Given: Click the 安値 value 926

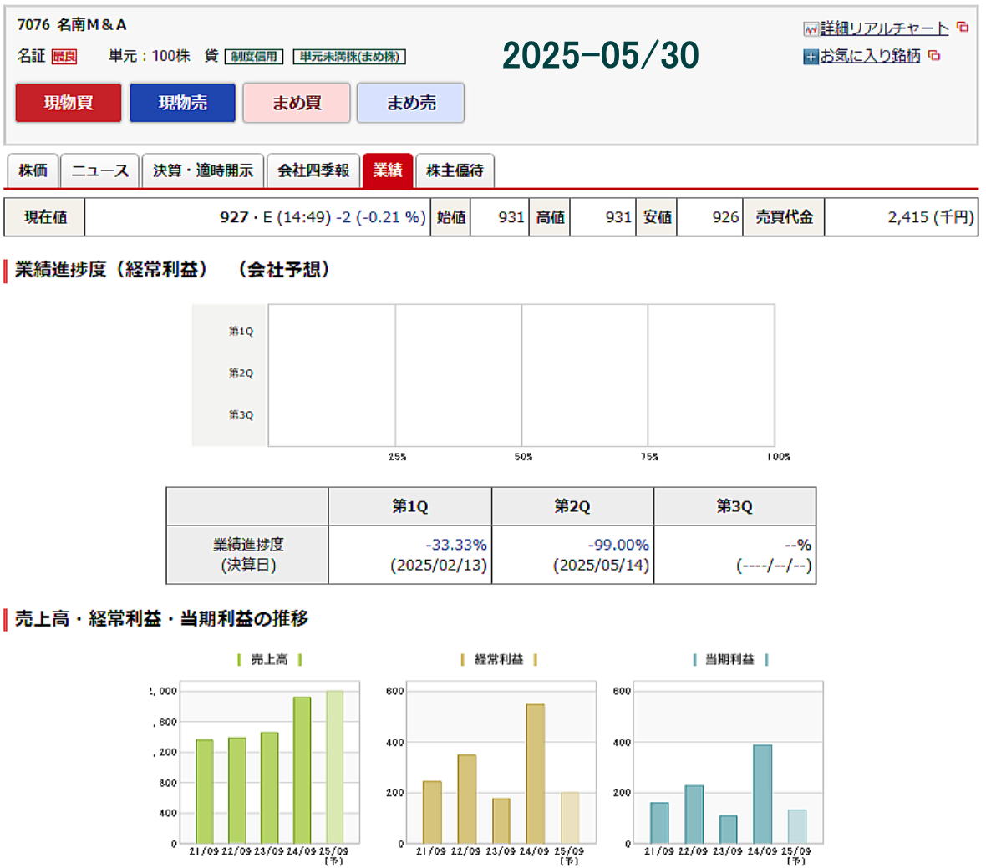Looking at the screenshot, I should (725, 217).
